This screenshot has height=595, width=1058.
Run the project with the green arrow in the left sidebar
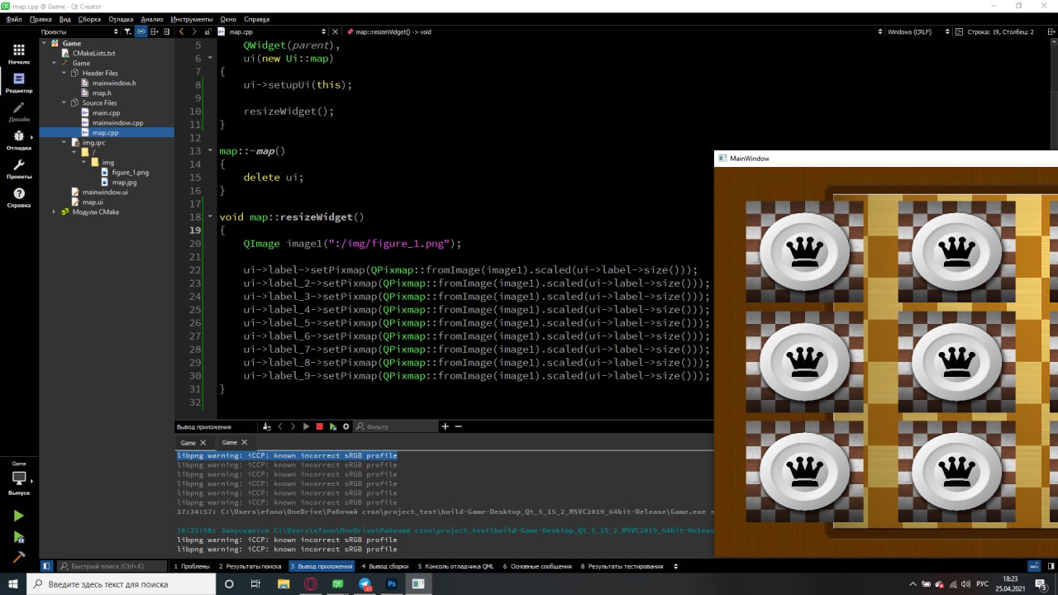[x=18, y=516]
